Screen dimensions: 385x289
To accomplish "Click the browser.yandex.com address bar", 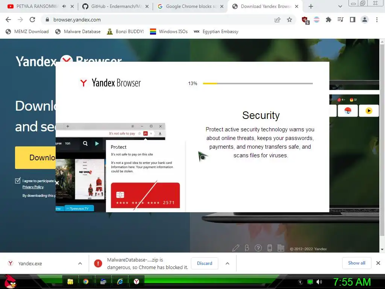I will (x=157, y=20).
